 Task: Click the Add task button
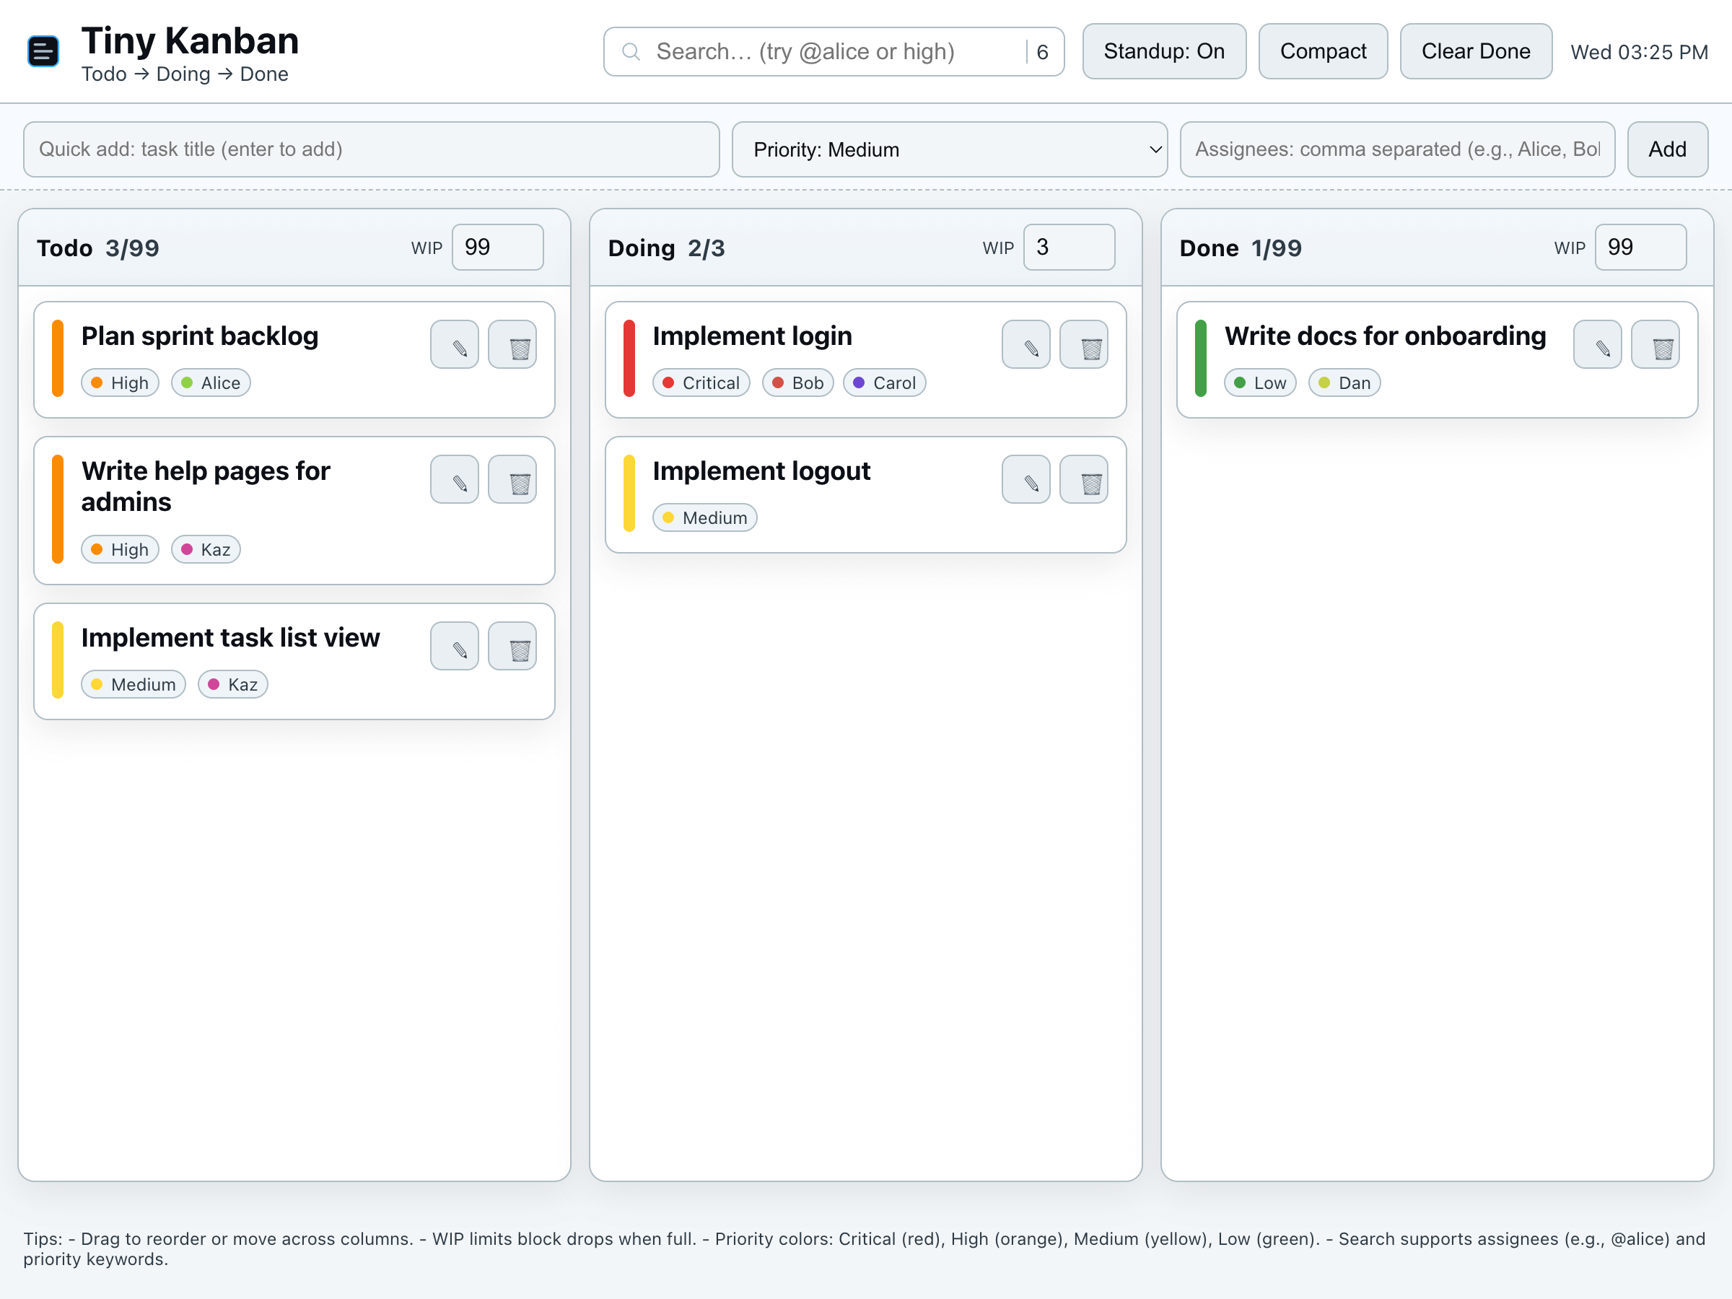(1667, 149)
